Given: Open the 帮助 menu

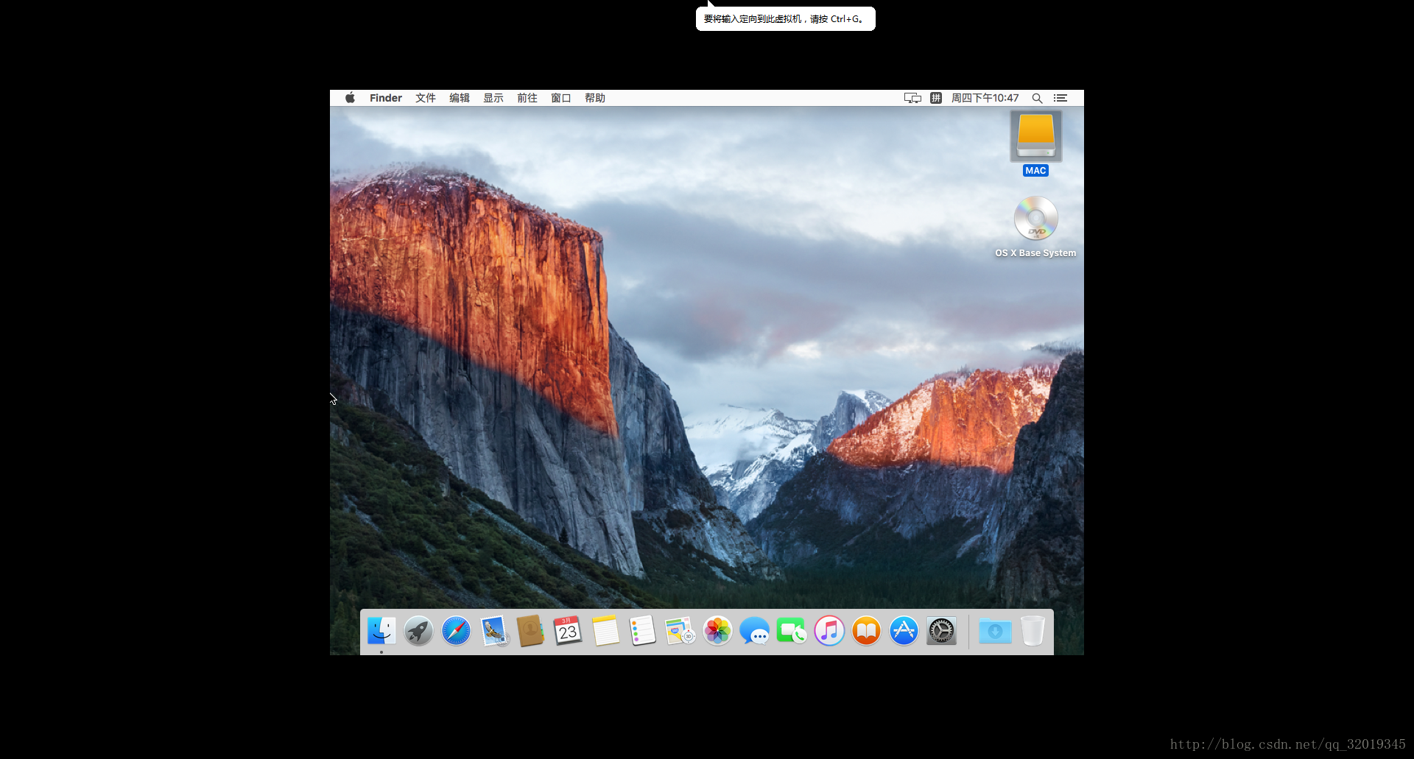Looking at the screenshot, I should coord(595,98).
